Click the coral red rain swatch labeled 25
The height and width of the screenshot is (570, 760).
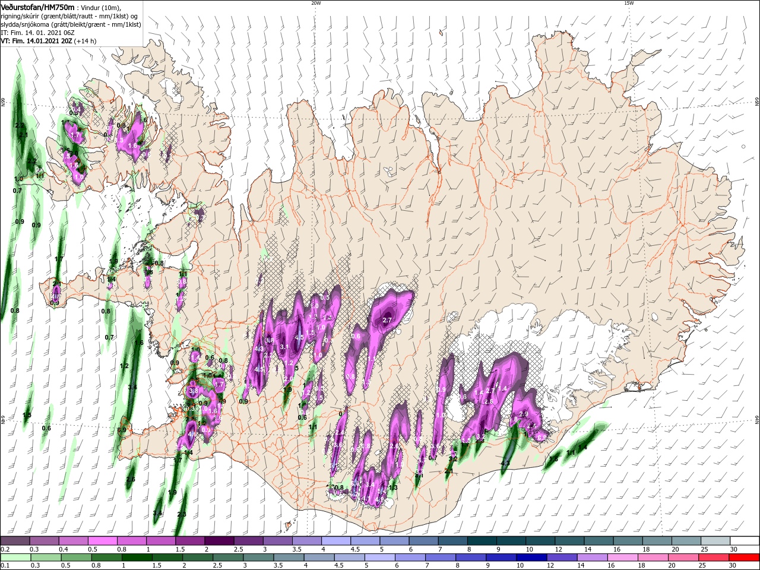pos(715,558)
